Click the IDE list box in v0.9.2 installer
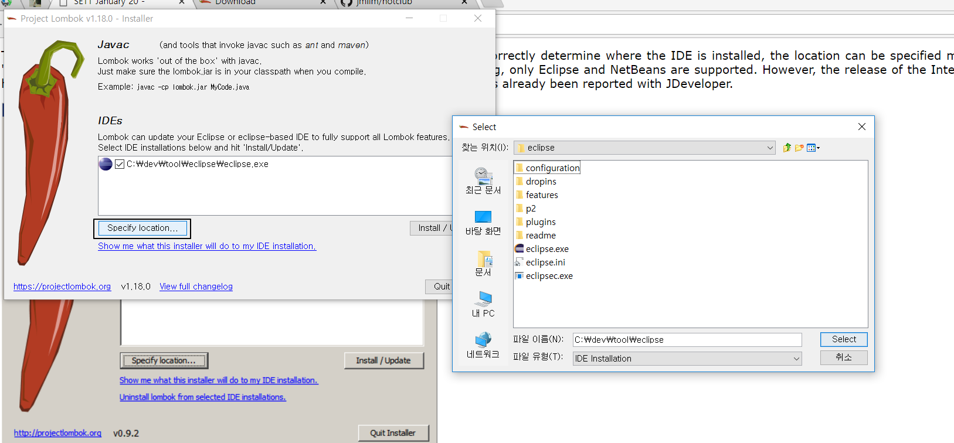The image size is (954, 443). tap(272, 323)
